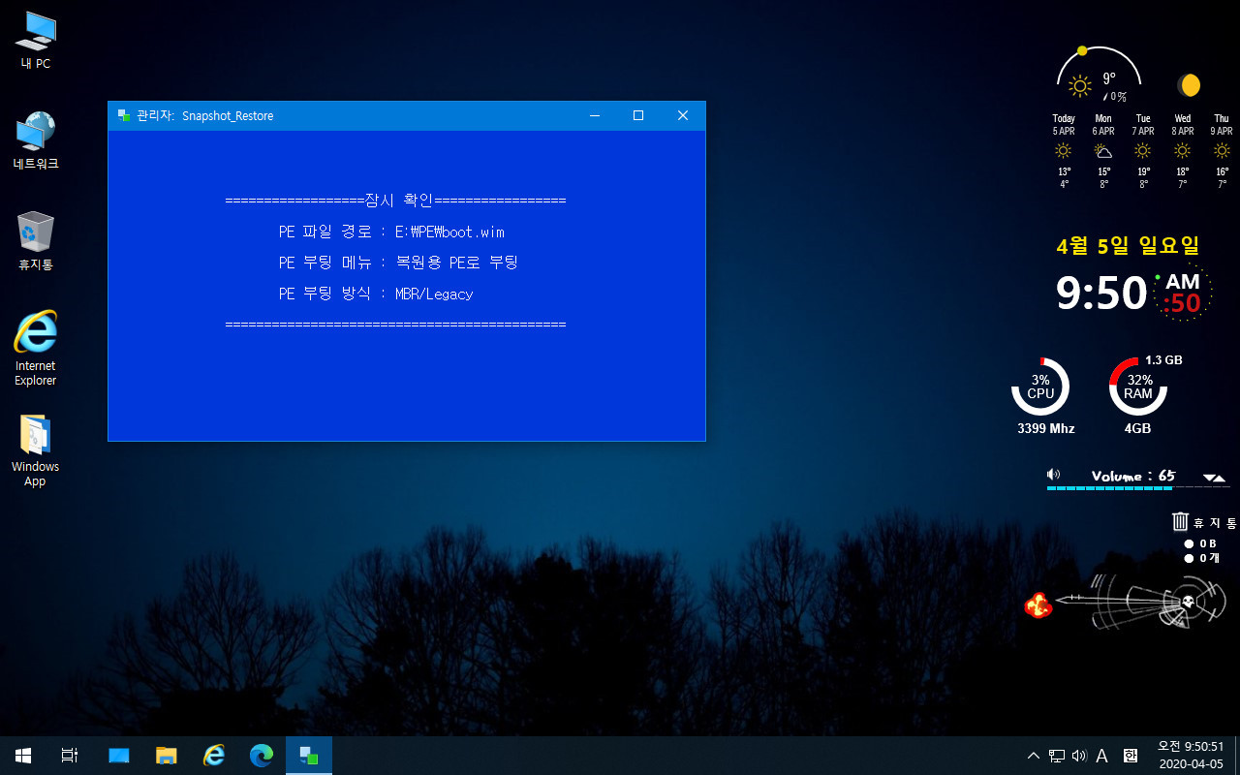Click the 휴지통 trash widget icon
Screen dimensions: 1240x775
[1181, 521]
